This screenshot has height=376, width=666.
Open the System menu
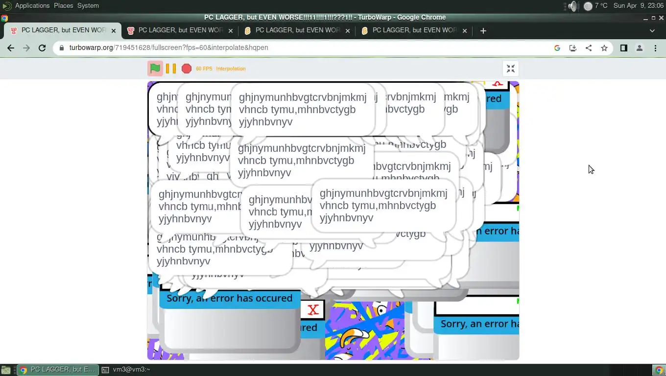[88, 5]
